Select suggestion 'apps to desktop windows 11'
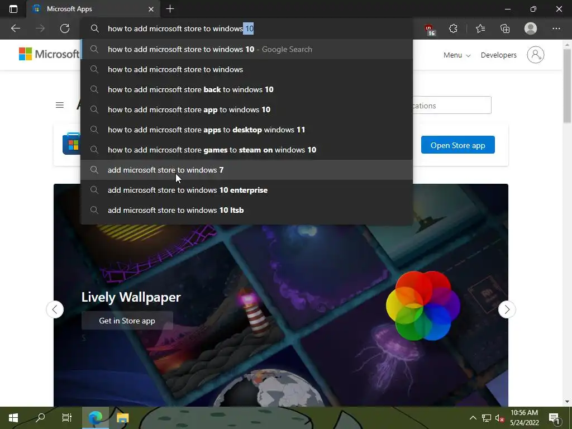The image size is (572, 429). (x=246, y=130)
